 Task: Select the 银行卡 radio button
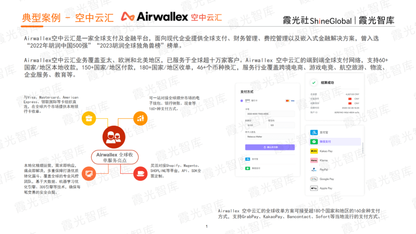[242, 101]
